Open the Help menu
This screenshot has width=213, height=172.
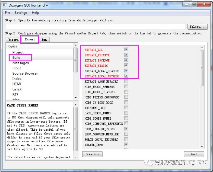coord(35,13)
